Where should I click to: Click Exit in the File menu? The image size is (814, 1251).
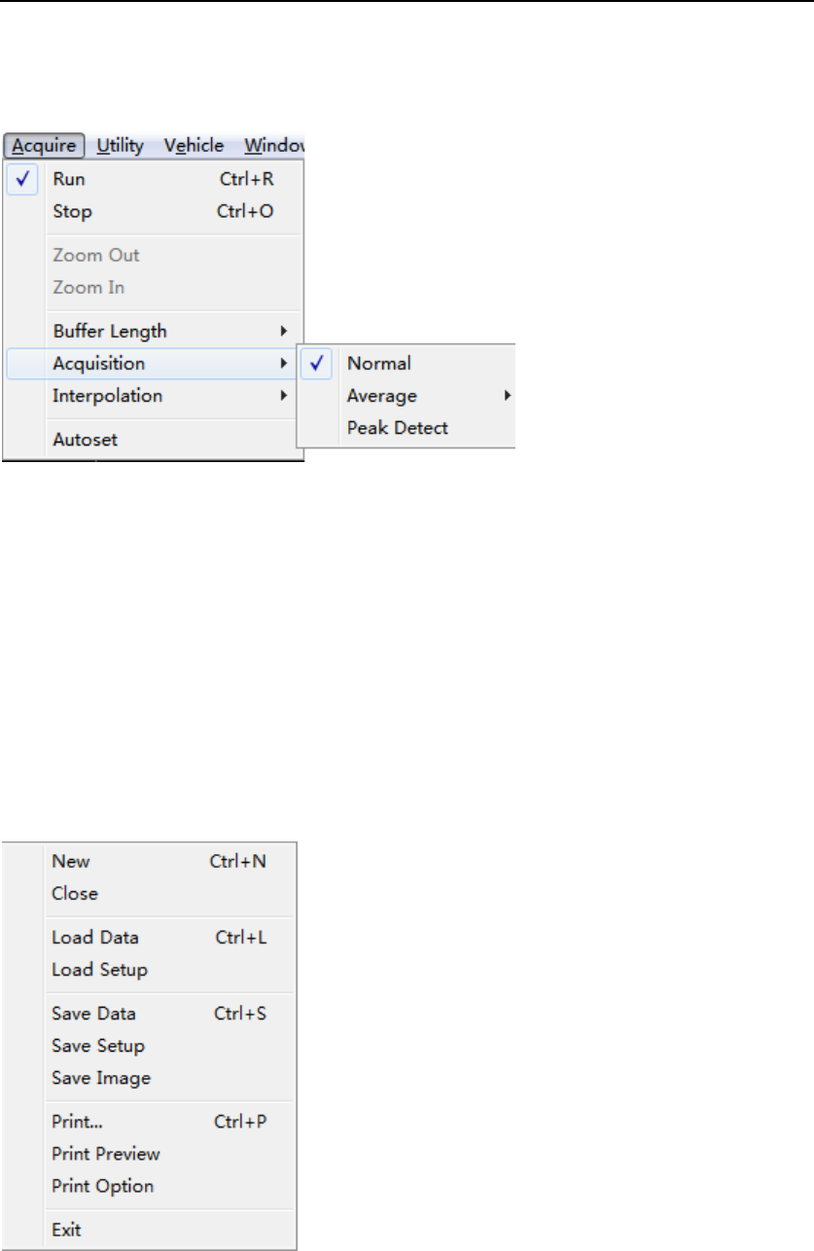[151, 1230]
